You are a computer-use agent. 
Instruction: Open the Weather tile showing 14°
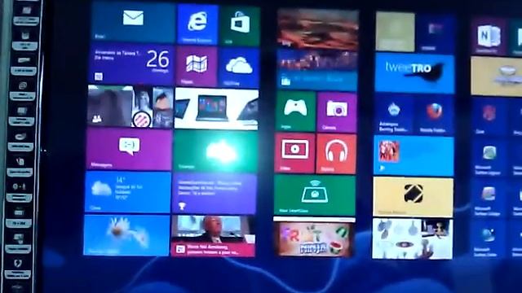click(x=127, y=192)
